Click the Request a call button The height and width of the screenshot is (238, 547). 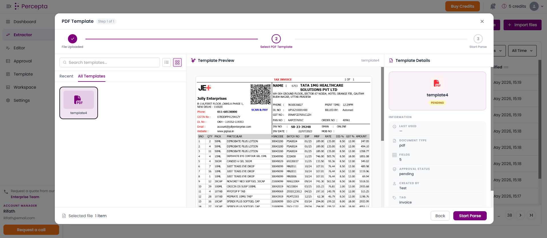(x=31, y=230)
